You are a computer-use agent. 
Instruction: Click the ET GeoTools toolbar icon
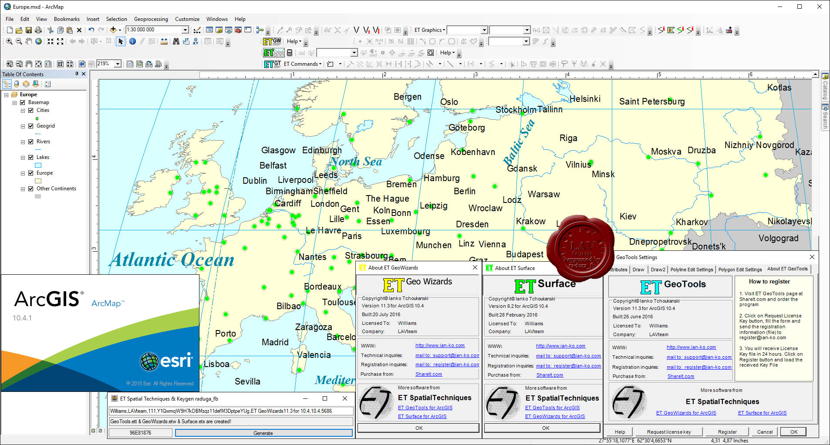click(272, 64)
